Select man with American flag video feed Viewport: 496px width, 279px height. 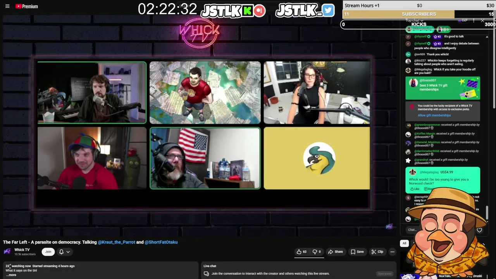coord(205,158)
